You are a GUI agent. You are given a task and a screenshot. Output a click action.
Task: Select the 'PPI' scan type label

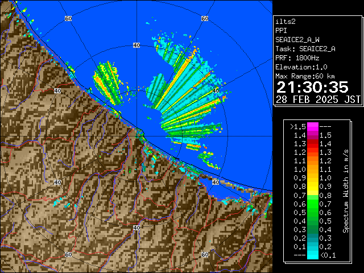(x=281, y=31)
